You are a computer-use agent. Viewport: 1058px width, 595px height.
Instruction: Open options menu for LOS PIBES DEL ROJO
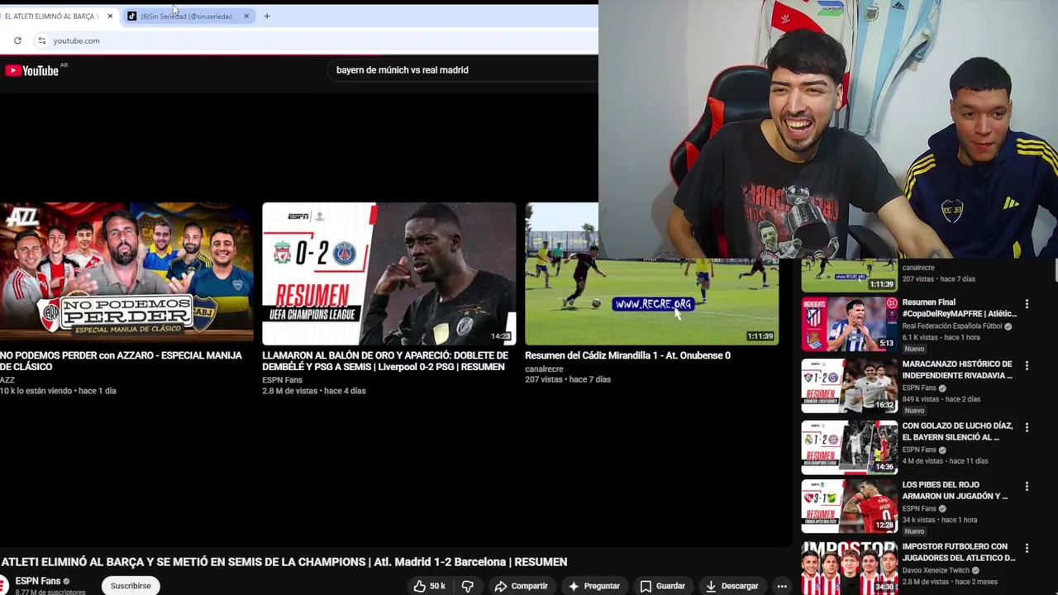pyautogui.click(x=1027, y=487)
